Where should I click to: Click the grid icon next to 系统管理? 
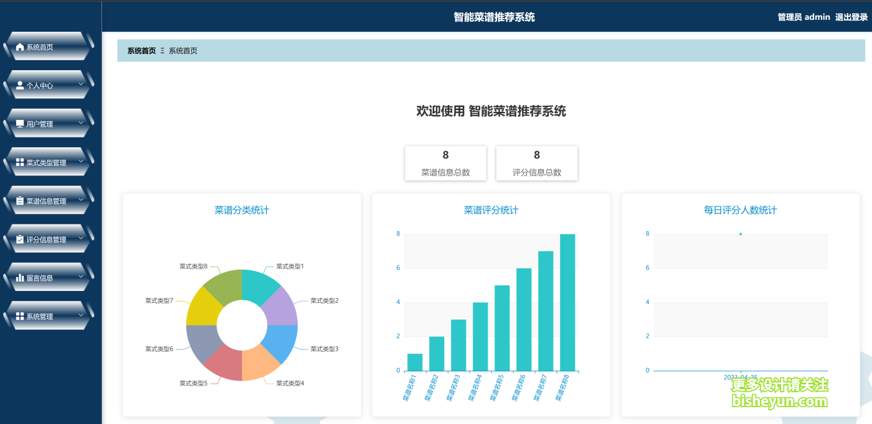point(19,315)
